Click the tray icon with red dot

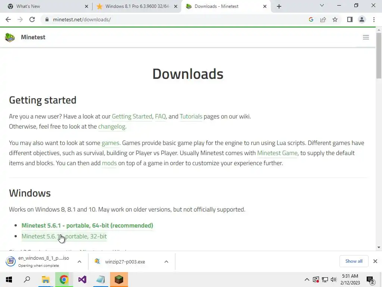pos(316,280)
